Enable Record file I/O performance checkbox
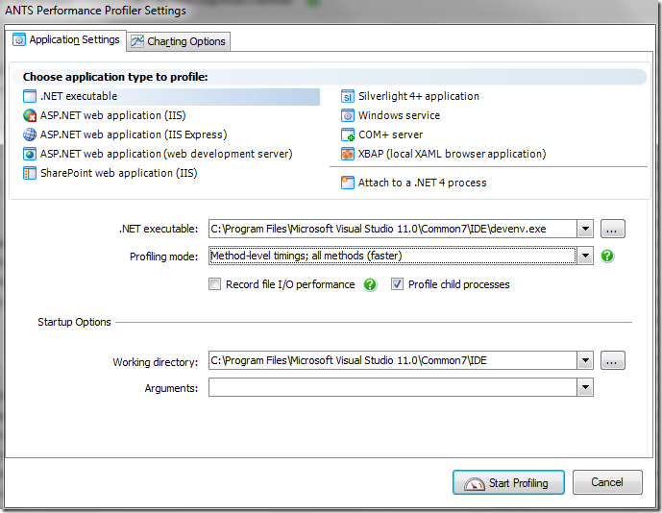The width and height of the screenshot is (662, 513). click(x=214, y=284)
